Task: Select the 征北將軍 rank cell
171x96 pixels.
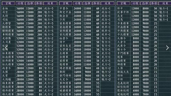Action: click(8, 65)
